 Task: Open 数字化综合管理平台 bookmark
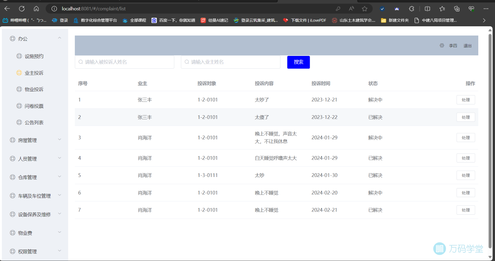point(95,20)
